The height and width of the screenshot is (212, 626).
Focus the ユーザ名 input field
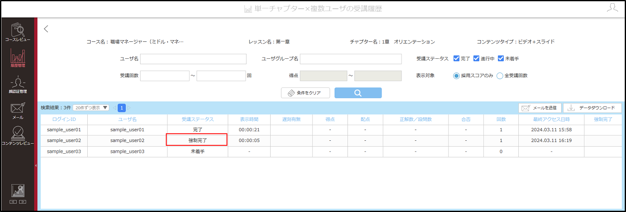point(193,59)
